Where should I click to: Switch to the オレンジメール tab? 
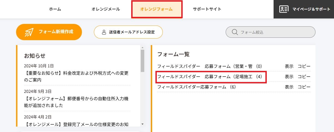(x=106, y=9)
